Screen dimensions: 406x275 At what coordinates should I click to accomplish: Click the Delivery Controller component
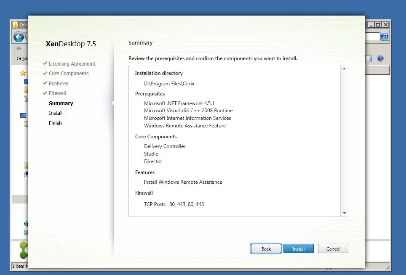pyautogui.click(x=165, y=146)
